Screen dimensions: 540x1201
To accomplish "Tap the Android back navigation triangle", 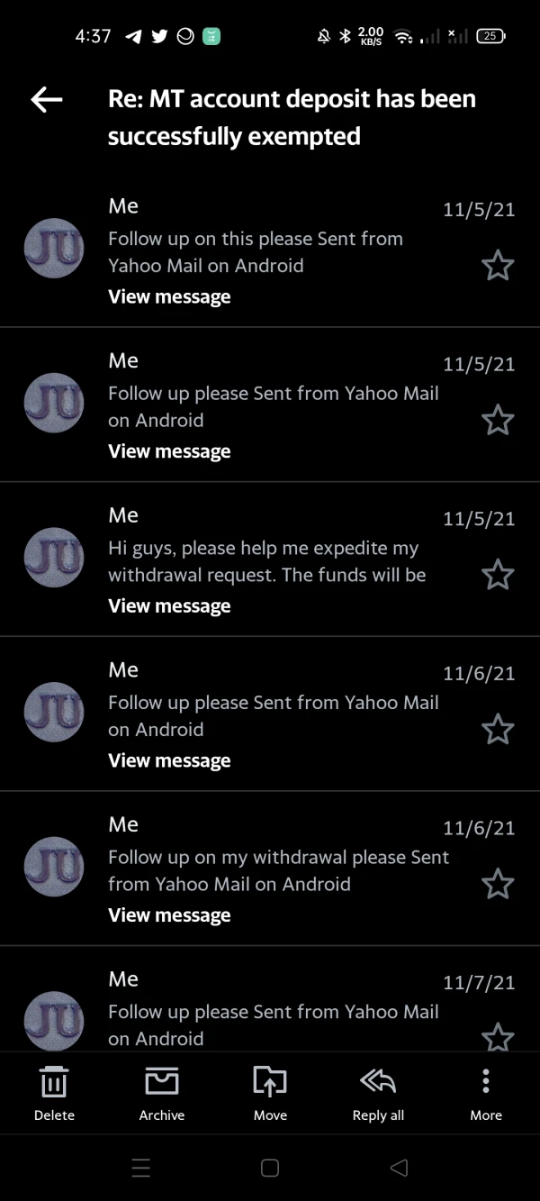I will tap(399, 1168).
